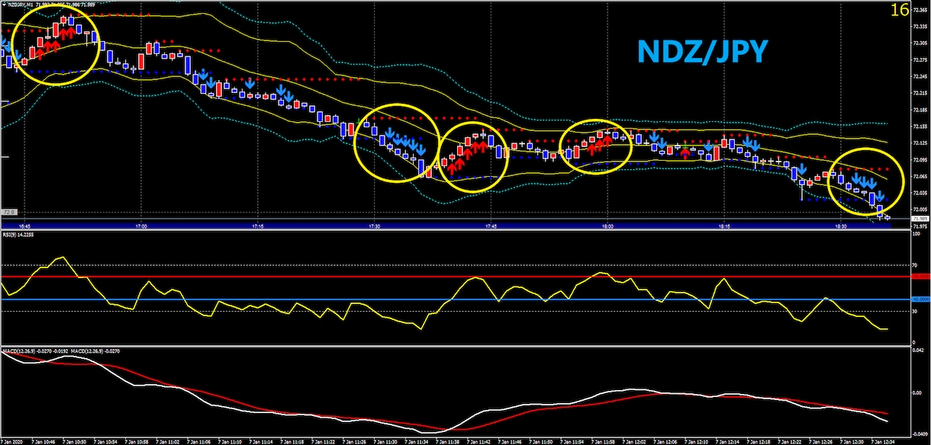Click the 72.245 price axis label
The height and width of the screenshot is (445, 931).
click(921, 76)
